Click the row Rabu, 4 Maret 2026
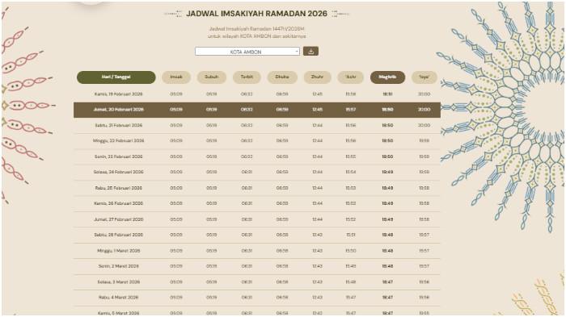 [257, 298]
